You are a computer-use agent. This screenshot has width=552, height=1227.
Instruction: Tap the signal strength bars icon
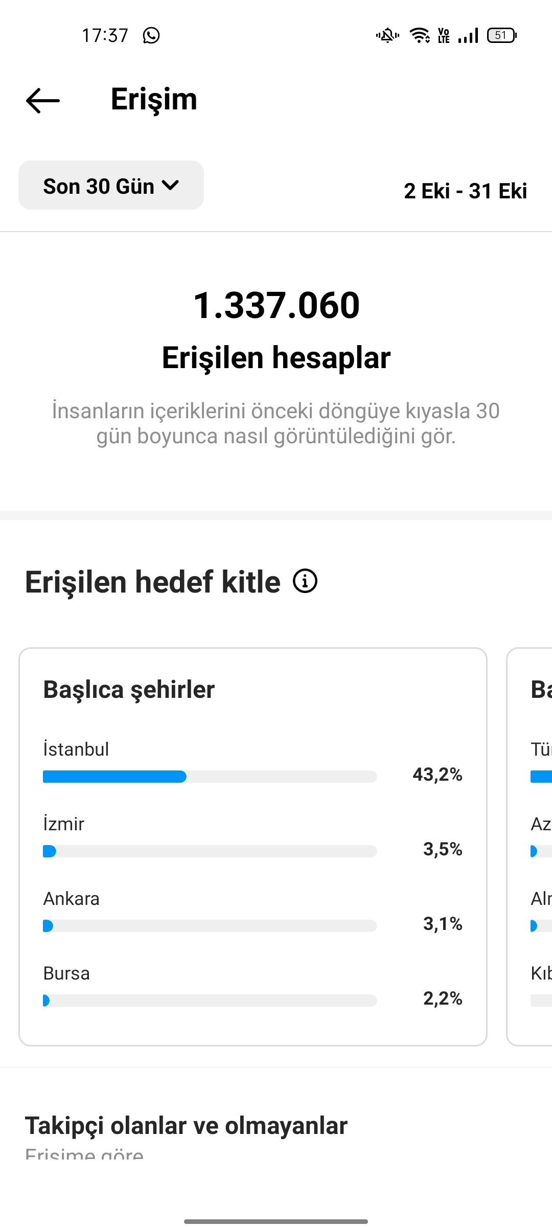pyautogui.click(x=468, y=35)
